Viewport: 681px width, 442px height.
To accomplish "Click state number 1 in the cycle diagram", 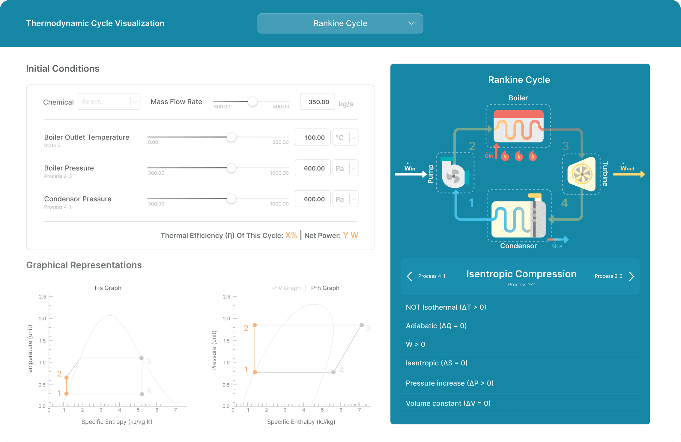I will 471,203.
